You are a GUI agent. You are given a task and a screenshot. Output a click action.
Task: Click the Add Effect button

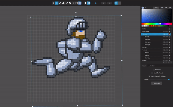(x=157, y=83)
